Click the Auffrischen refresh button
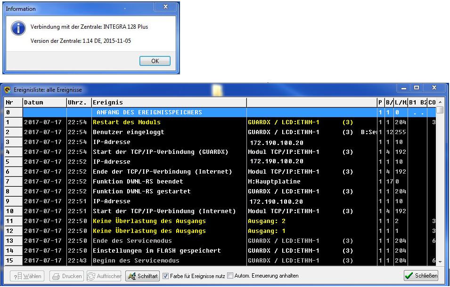Image resolution: width=450 pixels, height=287 pixels. click(104, 276)
